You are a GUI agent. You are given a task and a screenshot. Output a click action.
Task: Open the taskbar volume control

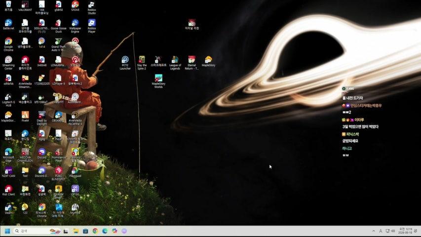click(x=393, y=231)
